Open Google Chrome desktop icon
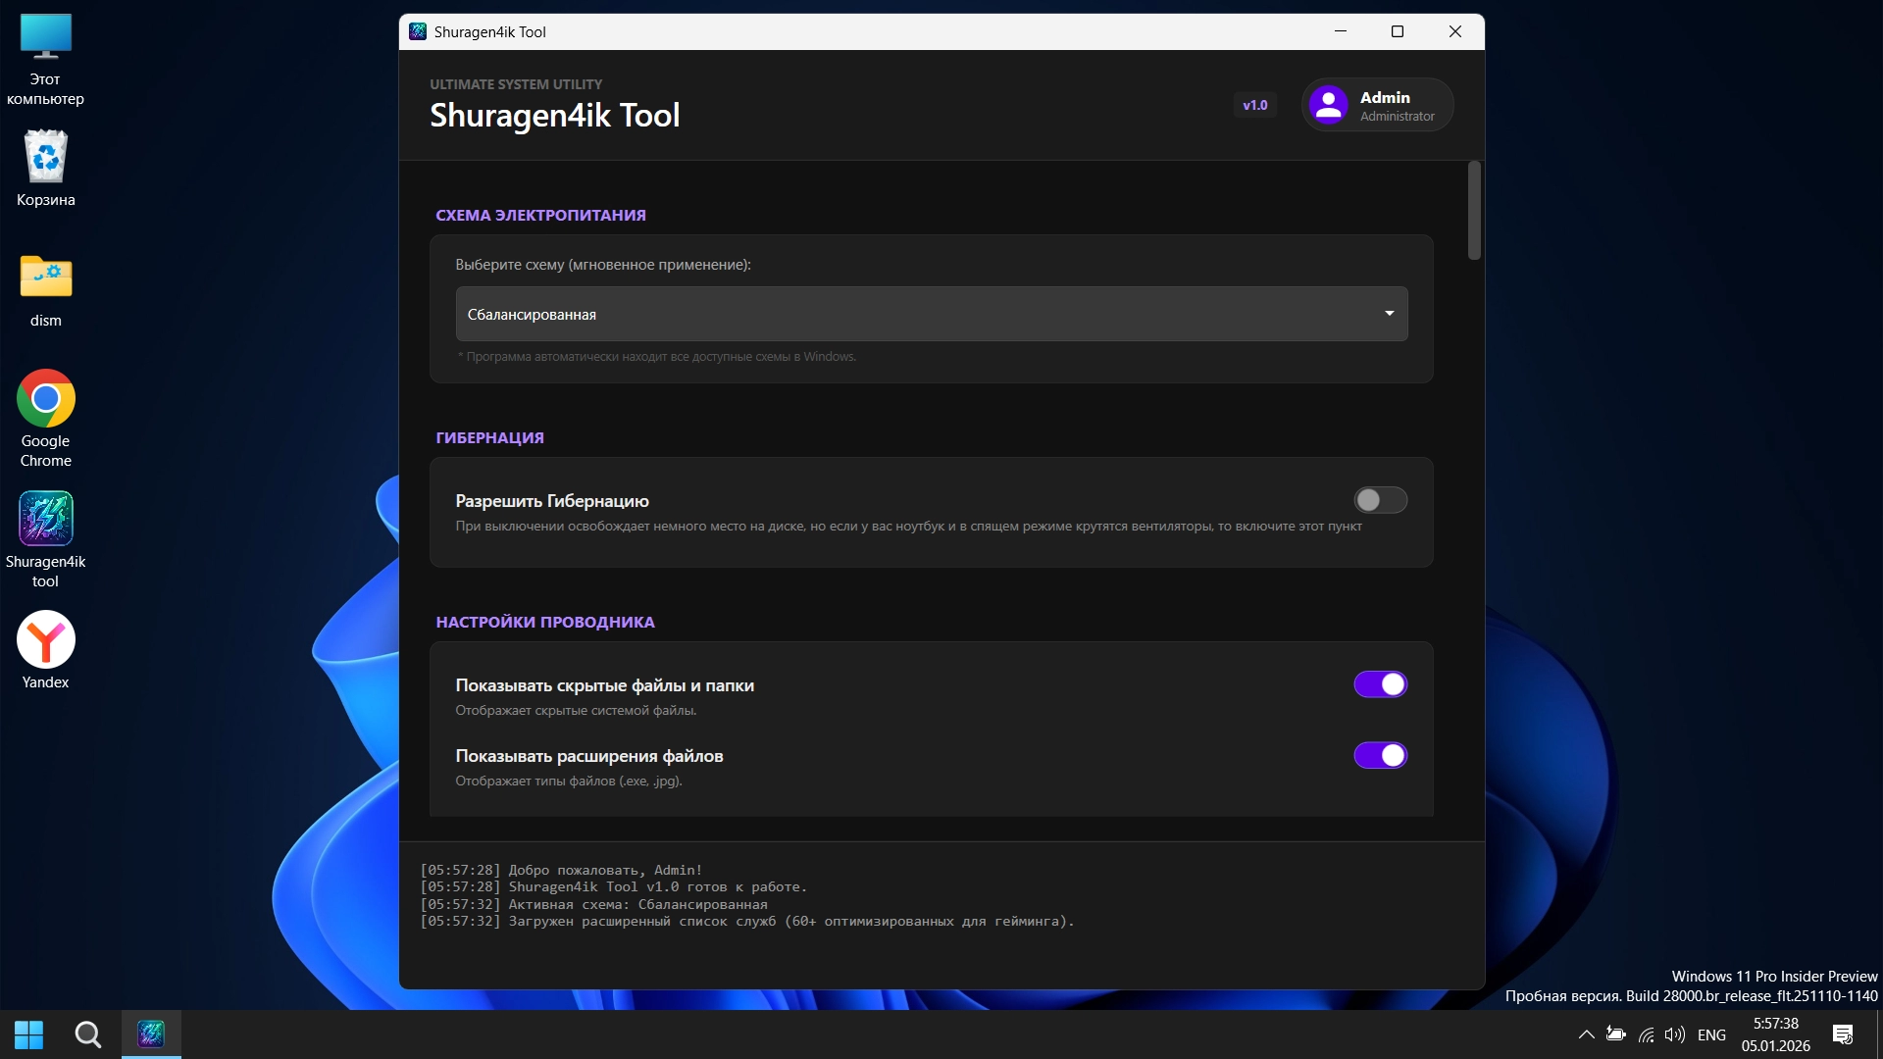 [45, 400]
